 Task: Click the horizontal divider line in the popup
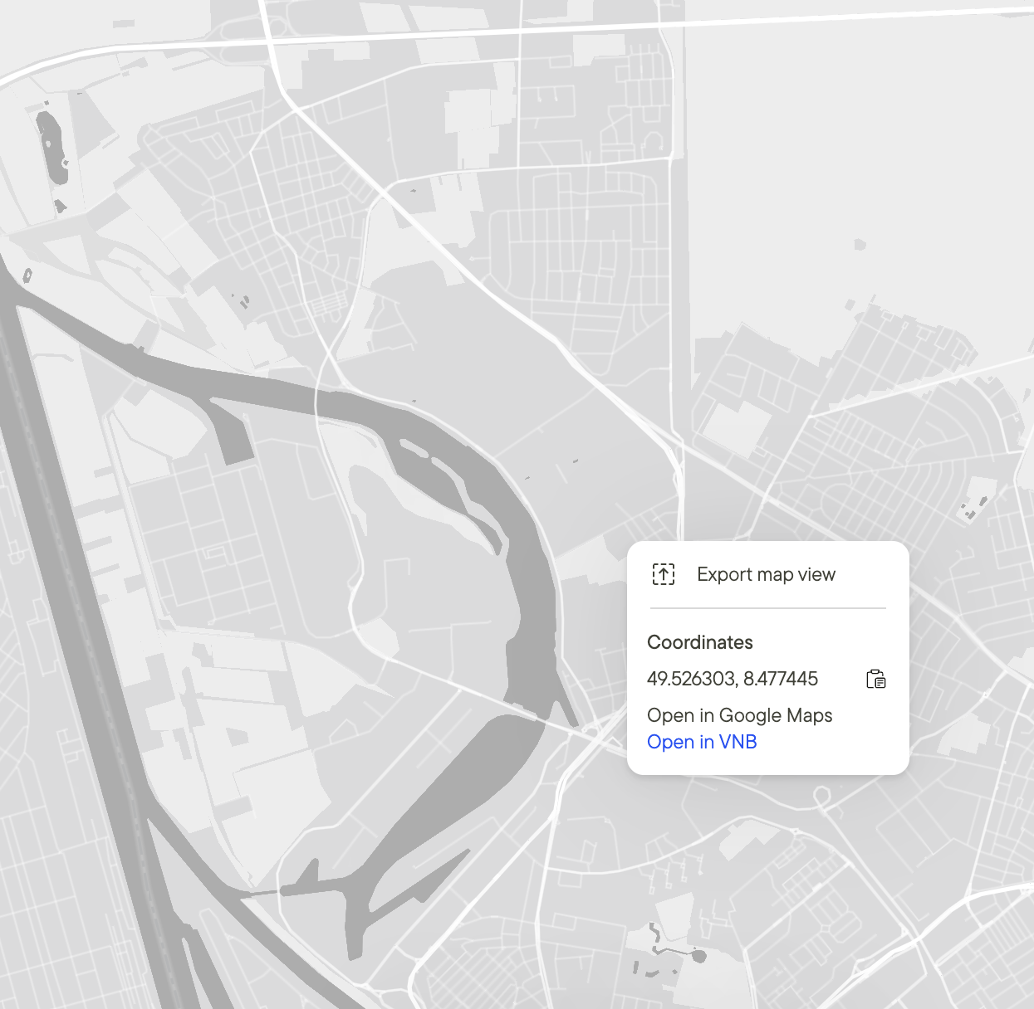tap(768, 608)
